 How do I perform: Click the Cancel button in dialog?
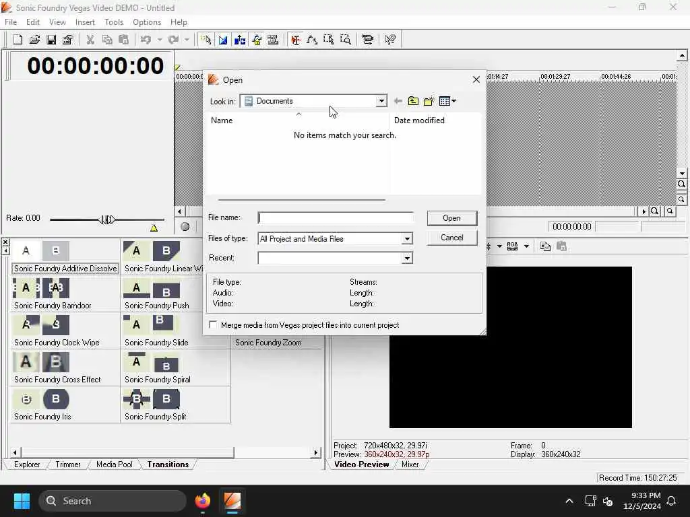click(452, 238)
